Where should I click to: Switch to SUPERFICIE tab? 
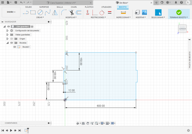pos(44,7)
